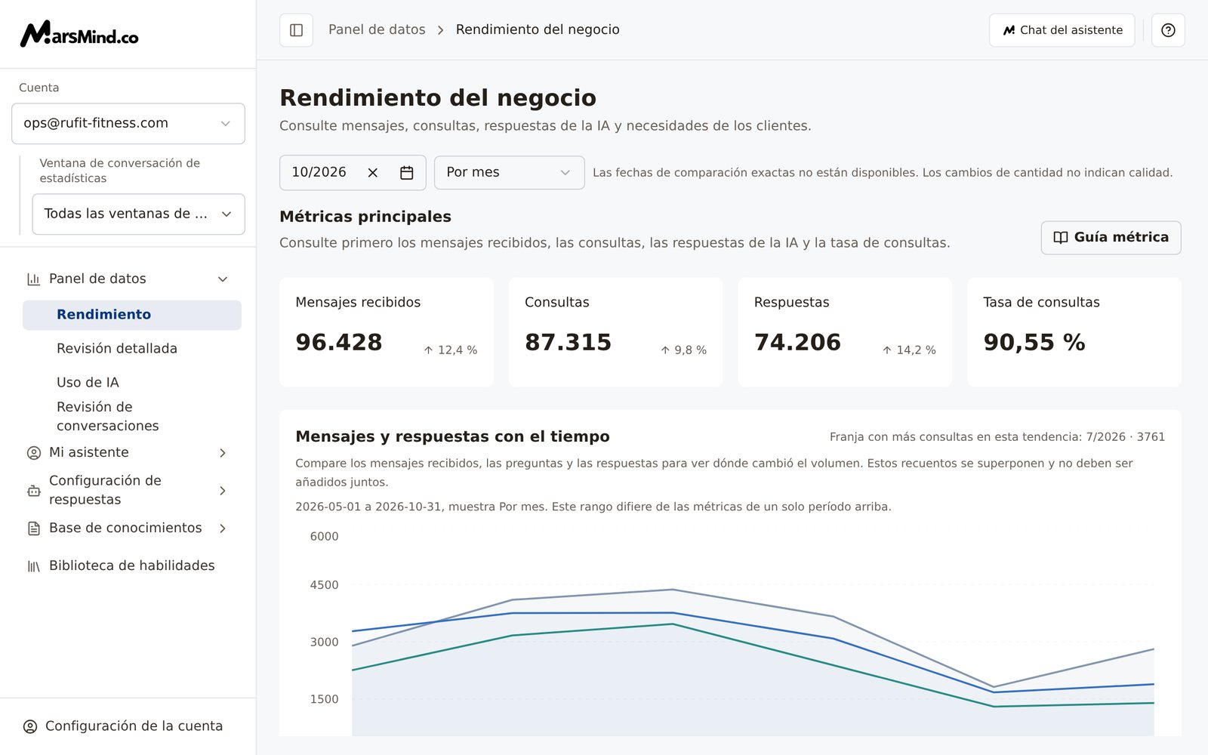
Task: Click the Mensajes y respuestas con el tiempo heading
Action: pyautogui.click(x=452, y=437)
